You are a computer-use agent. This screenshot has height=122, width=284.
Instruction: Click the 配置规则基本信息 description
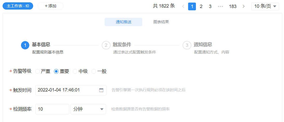pyautogui.click(x=48, y=52)
